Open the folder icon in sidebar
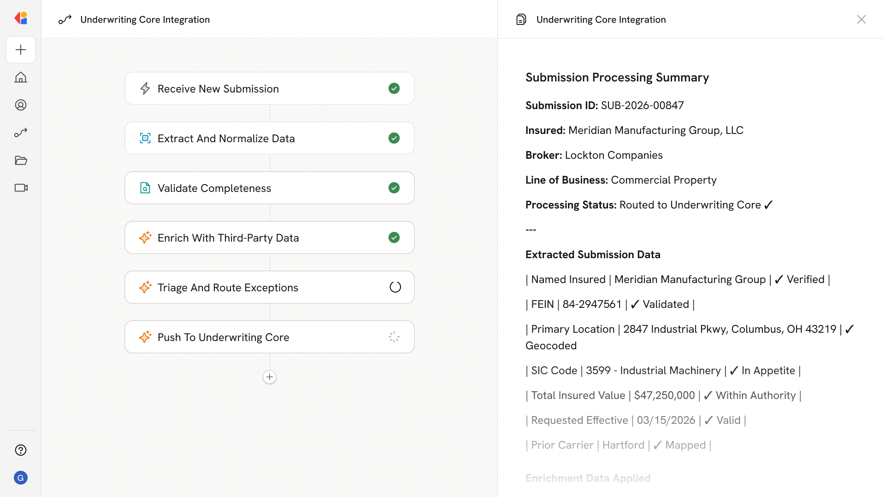 [x=21, y=160]
